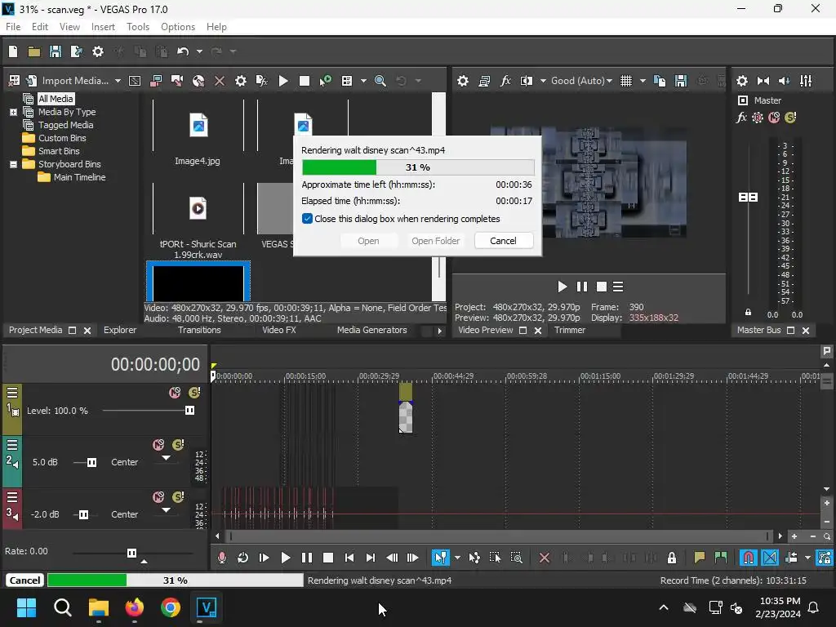Open Firefox from the taskbar
Image resolution: width=836 pixels, height=627 pixels.
pyautogui.click(x=135, y=607)
